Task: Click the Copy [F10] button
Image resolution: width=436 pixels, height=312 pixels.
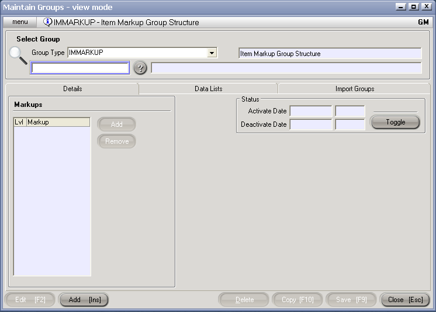Action: (297, 300)
